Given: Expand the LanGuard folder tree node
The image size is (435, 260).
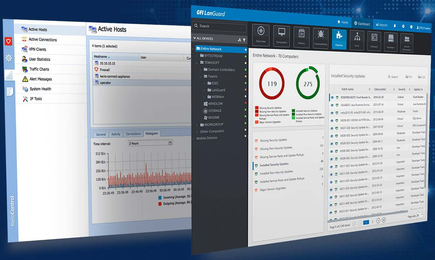Looking at the screenshot, I should pyautogui.click(x=204, y=90).
